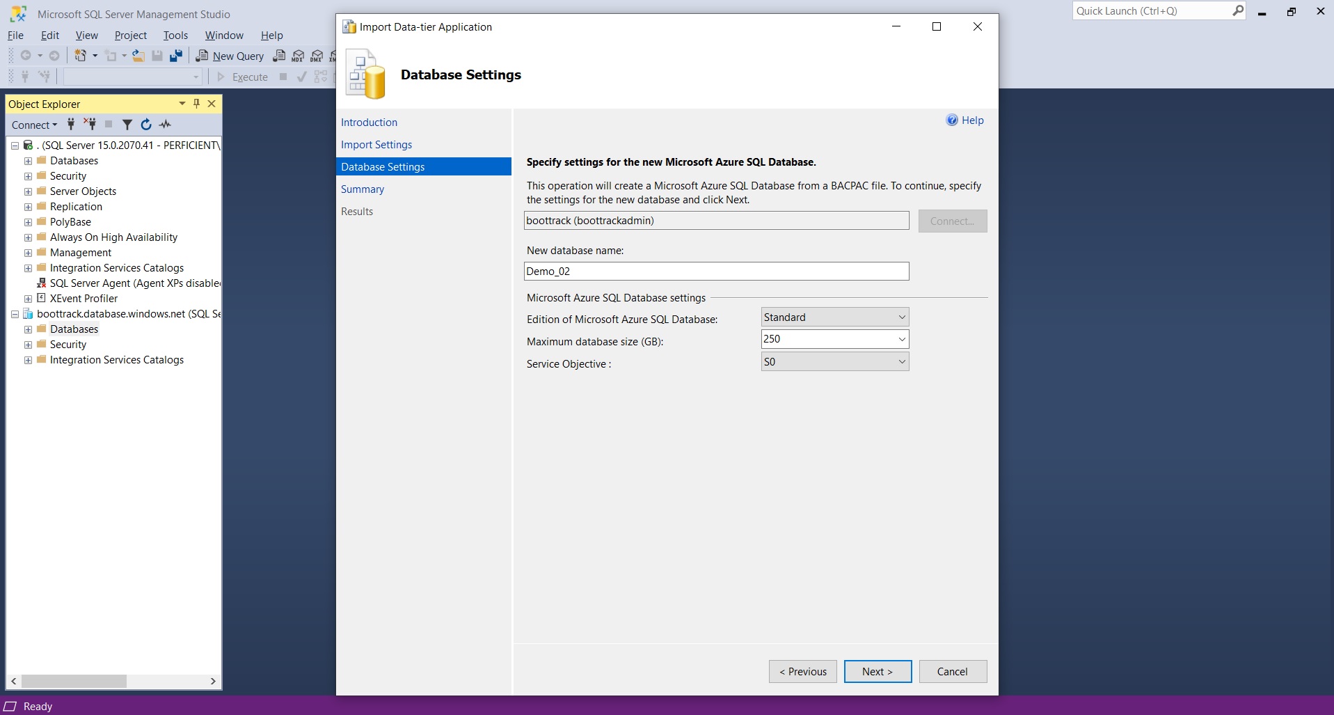The width and height of the screenshot is (1334, 715).
Task: Select Security under the boottrack Azure server
Action: (x=68, y=345)
